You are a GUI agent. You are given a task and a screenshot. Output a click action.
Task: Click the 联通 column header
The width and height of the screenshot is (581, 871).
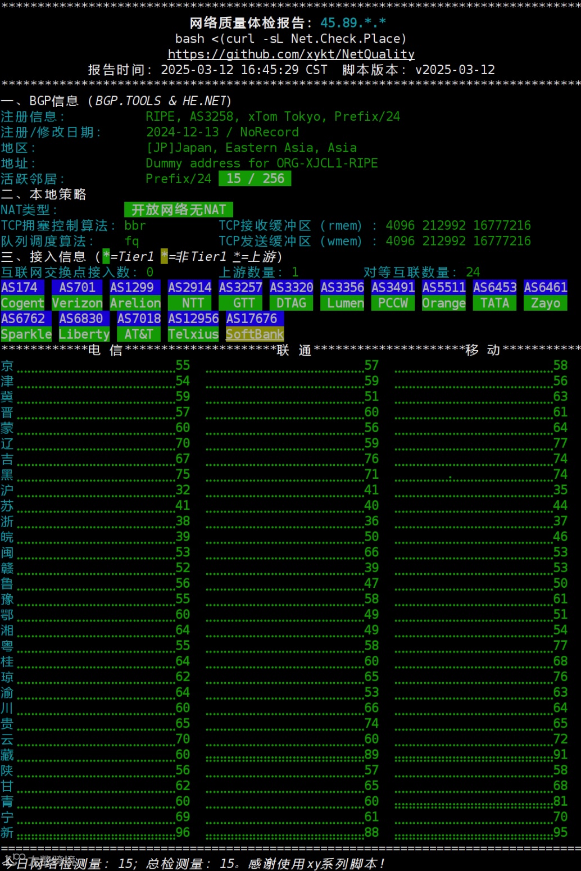tap(294, 350)
